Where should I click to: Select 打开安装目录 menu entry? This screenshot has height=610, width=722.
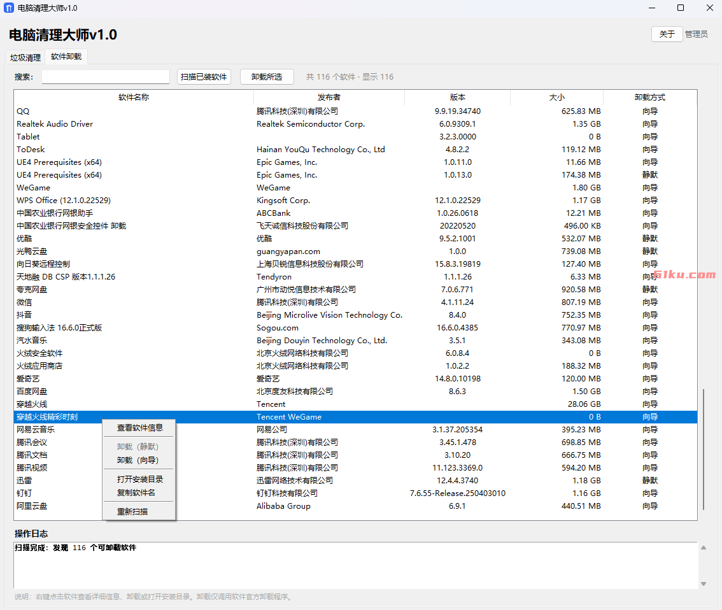coord(139,479)
